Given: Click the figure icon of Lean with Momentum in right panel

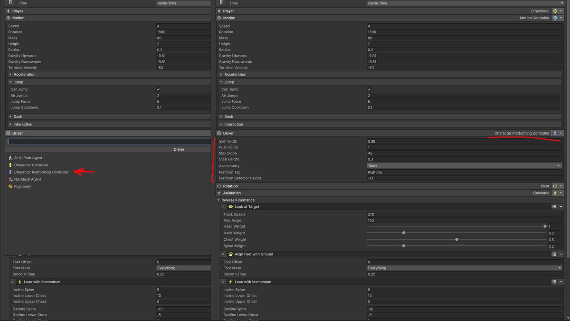Looking at the screenshot, I should coord(231,282).
